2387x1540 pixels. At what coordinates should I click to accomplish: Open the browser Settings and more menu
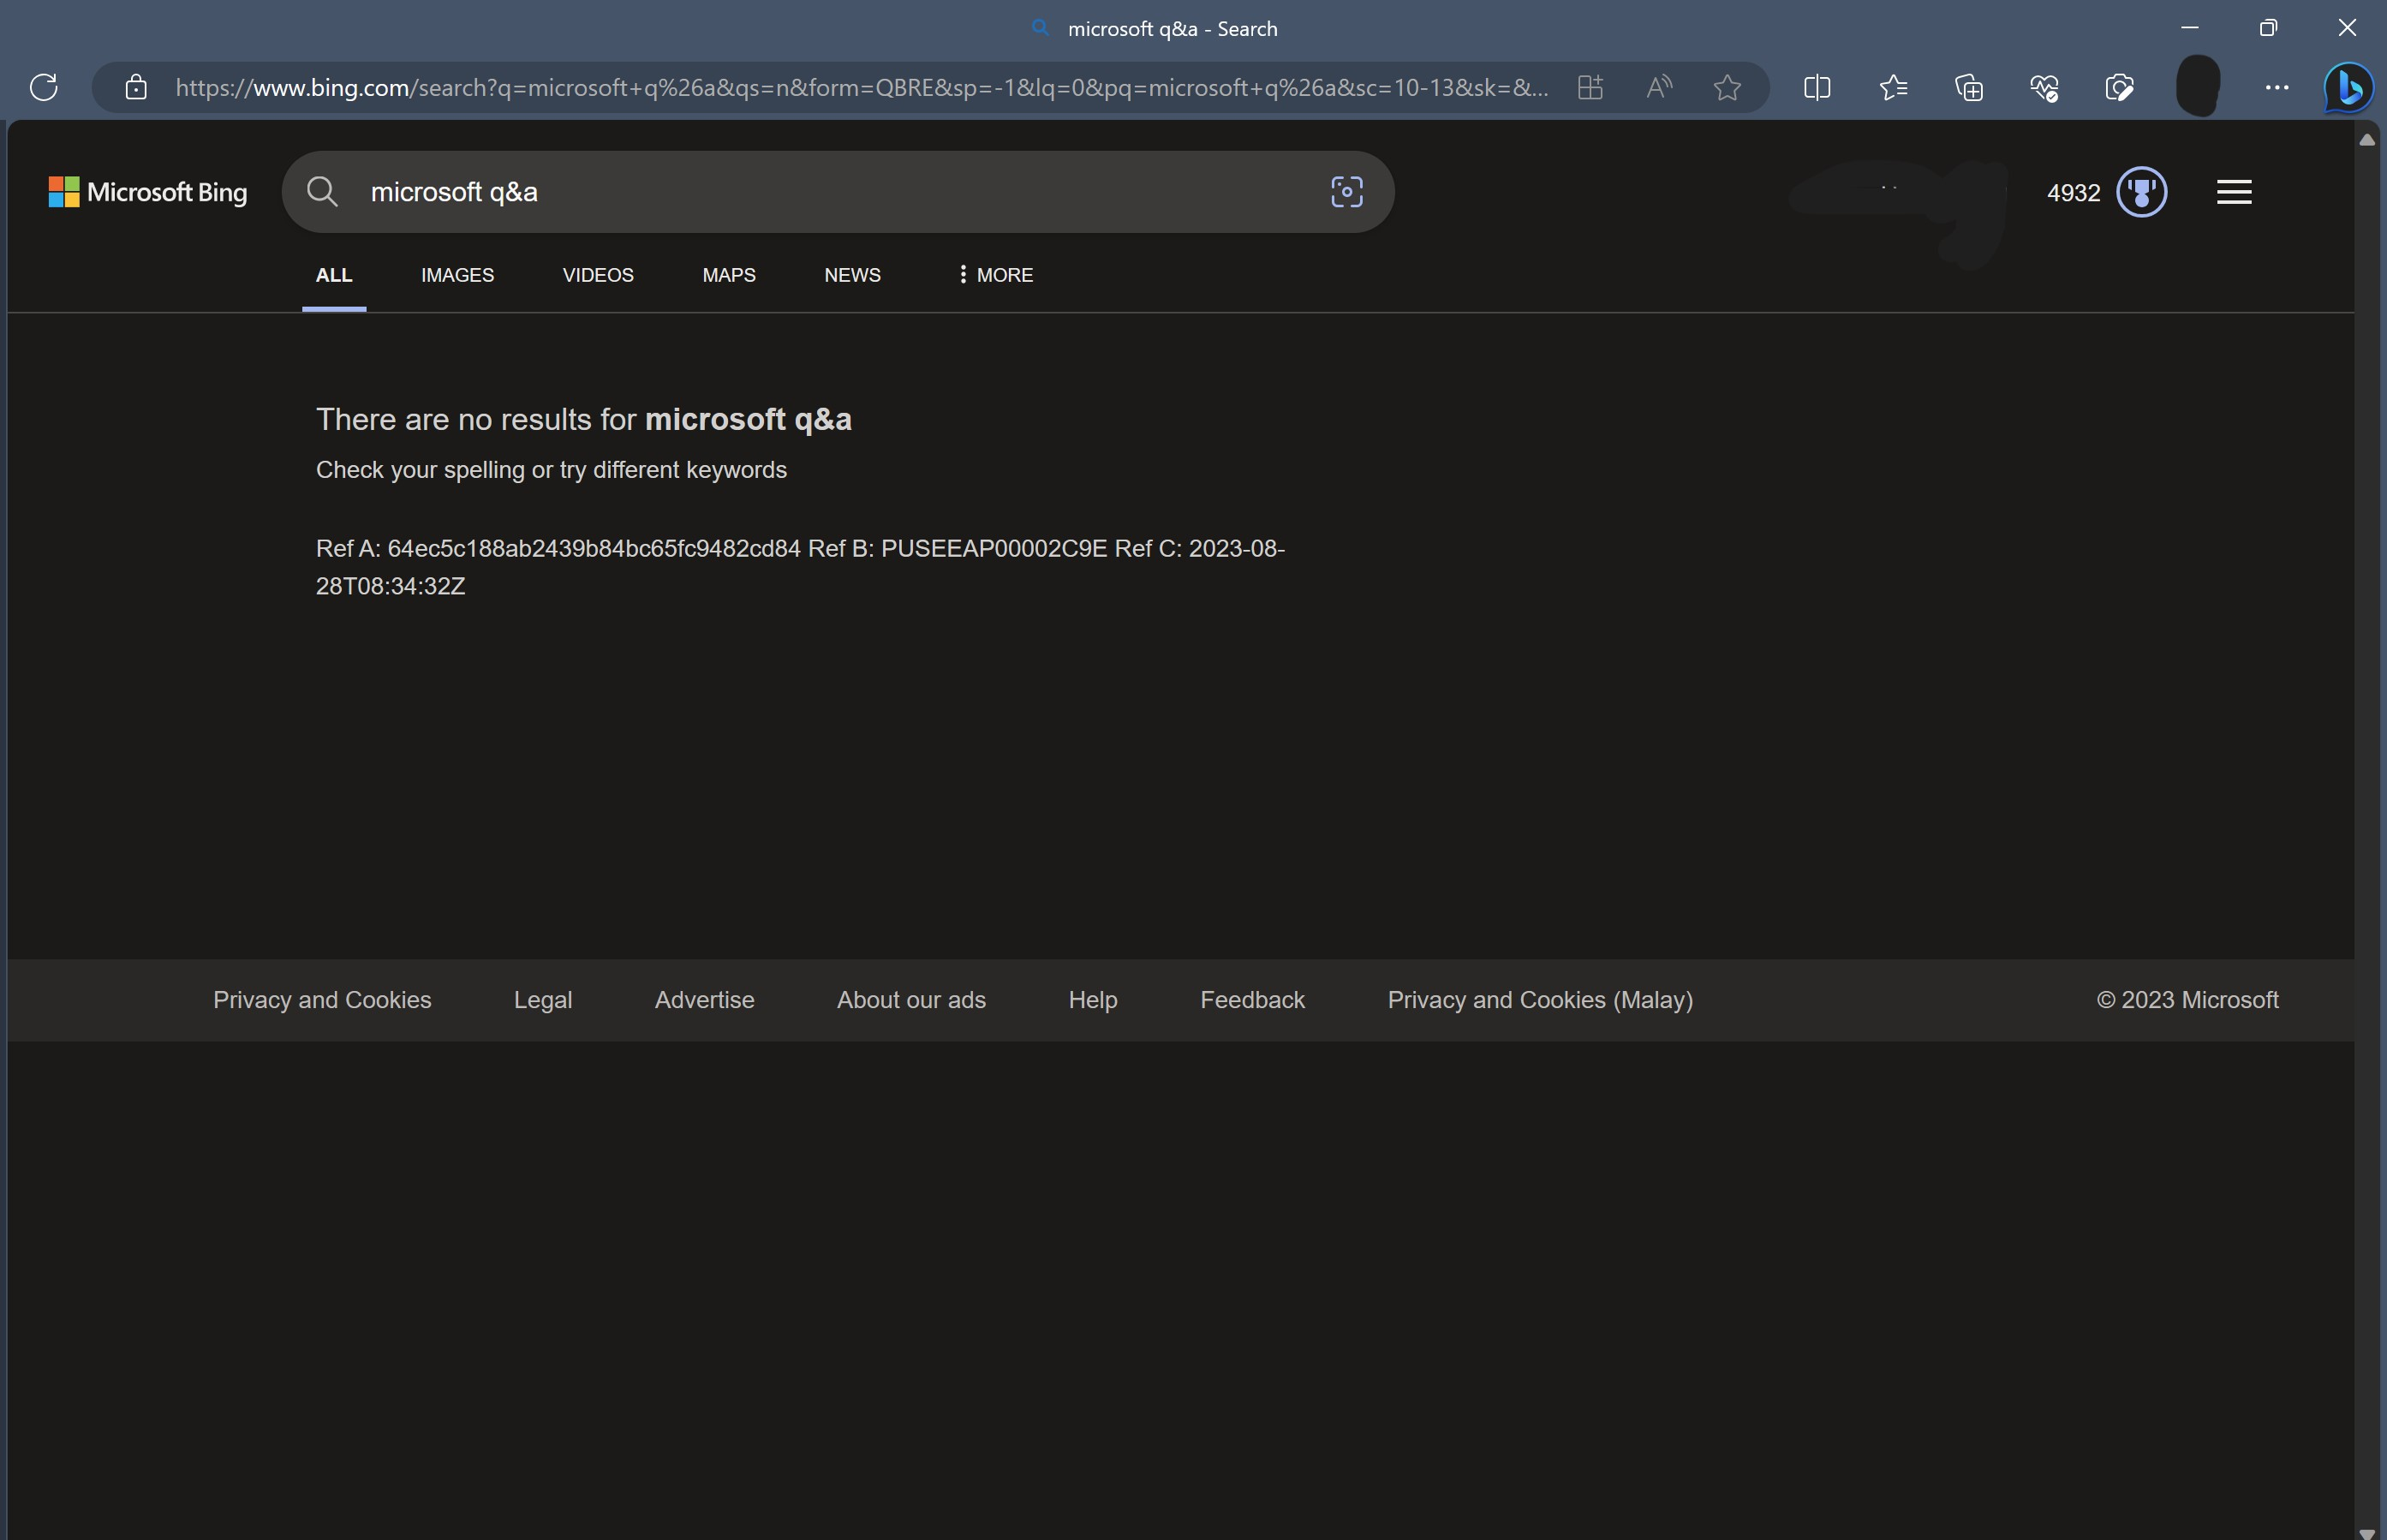tap(2277, 88)
